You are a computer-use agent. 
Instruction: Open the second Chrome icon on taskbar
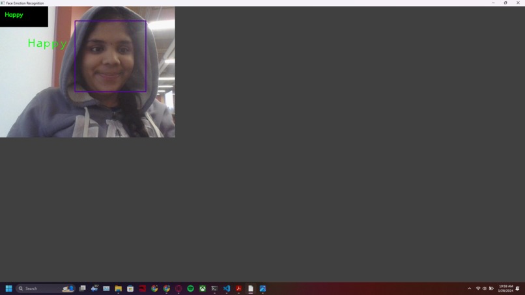[166, 288]
